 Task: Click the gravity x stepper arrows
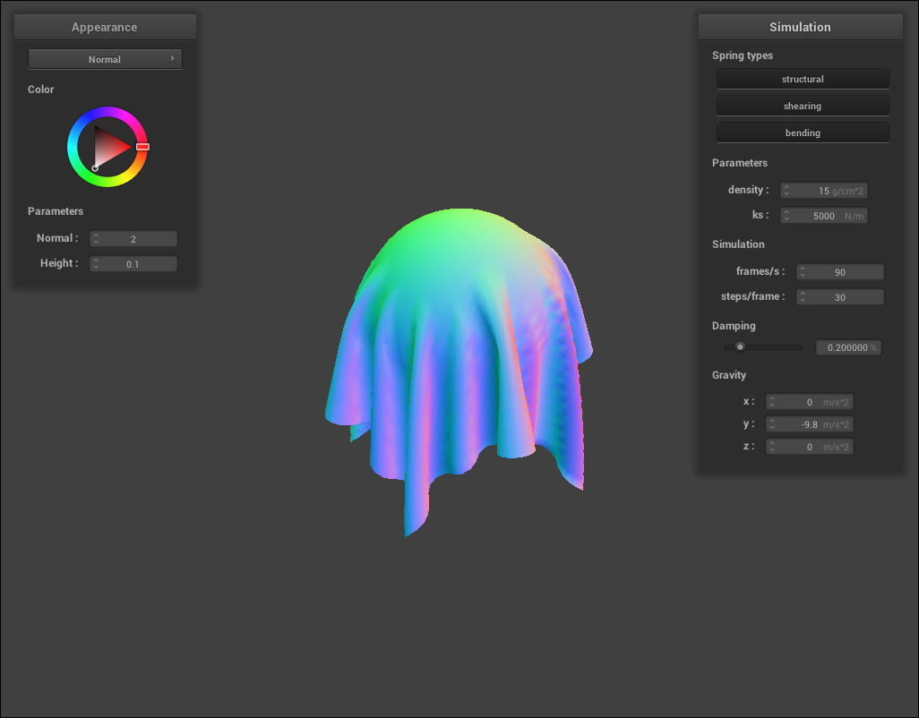(x=772, y=403)
